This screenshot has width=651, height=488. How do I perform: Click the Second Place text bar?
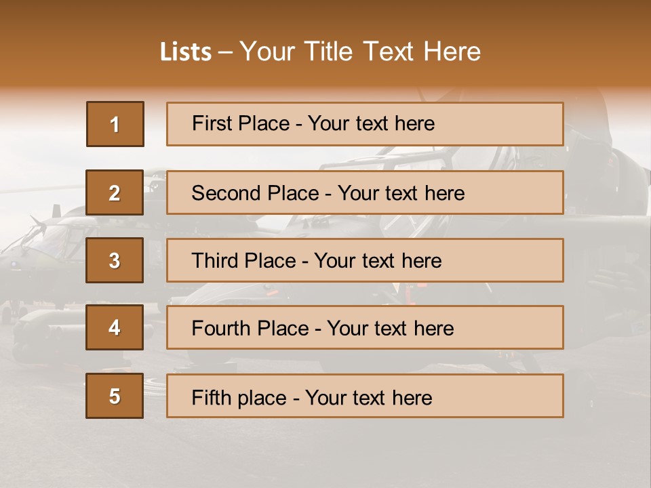point(365,192)
